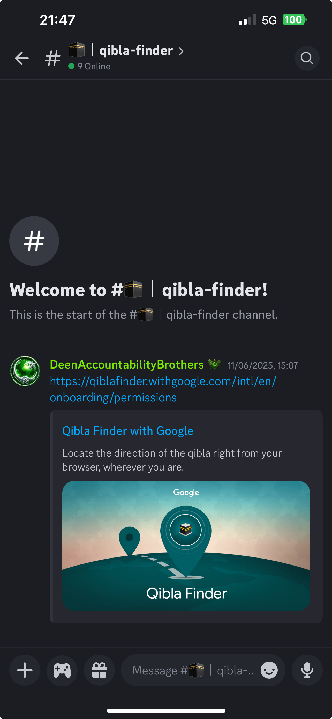Open DeenAccountabilityBrothers avatar profile
The width and height of the screenshot is (332, 719).
(x=25, y=371)
